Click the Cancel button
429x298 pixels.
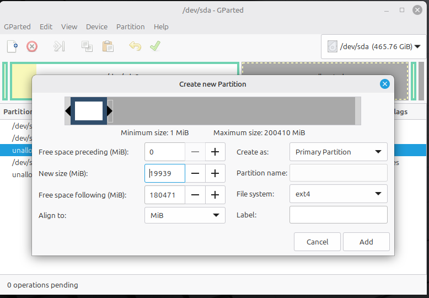point(318,242)
